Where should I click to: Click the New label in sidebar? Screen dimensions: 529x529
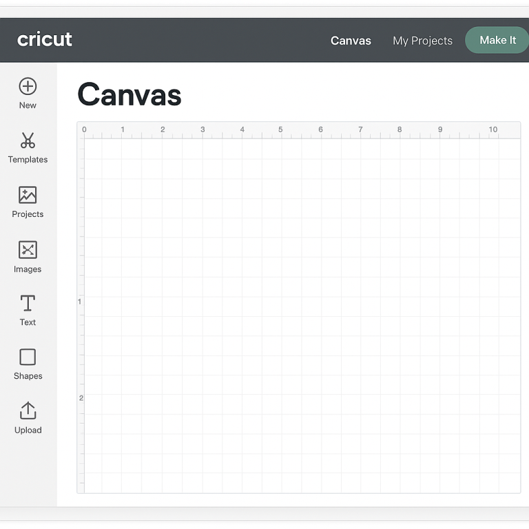click(28, 105)
